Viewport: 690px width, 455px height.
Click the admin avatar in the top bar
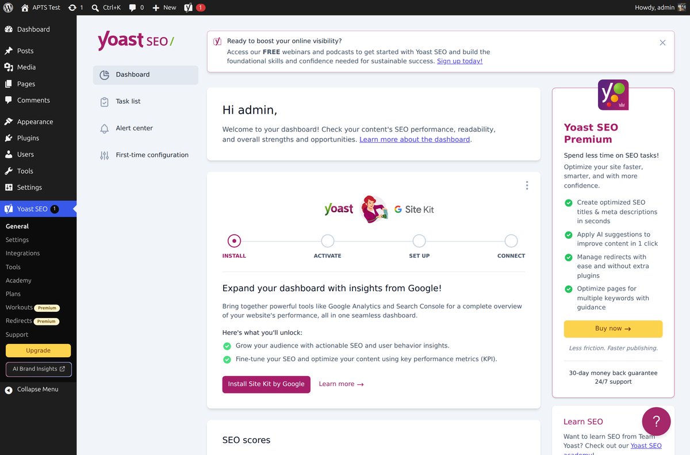coord(681,7)
